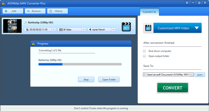209x111 pixels.
Task: Click the 00:00:00-02:11:45 time range text
Action: click(x=39, y=29)
